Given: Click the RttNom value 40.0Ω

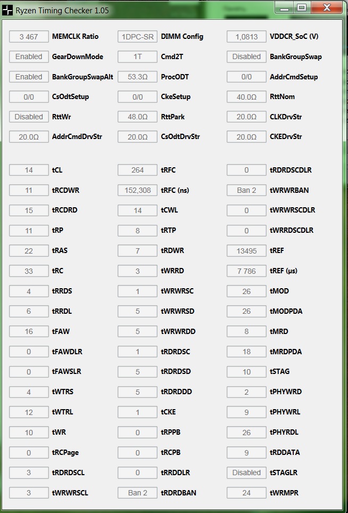Looking at the screenshot, I should tap(246, 97).
